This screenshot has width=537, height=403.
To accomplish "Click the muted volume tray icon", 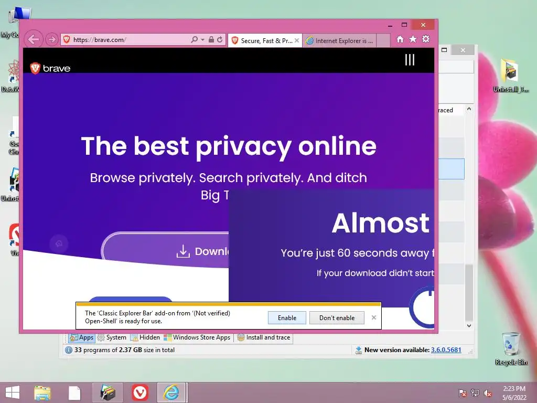I will point(488,393).
